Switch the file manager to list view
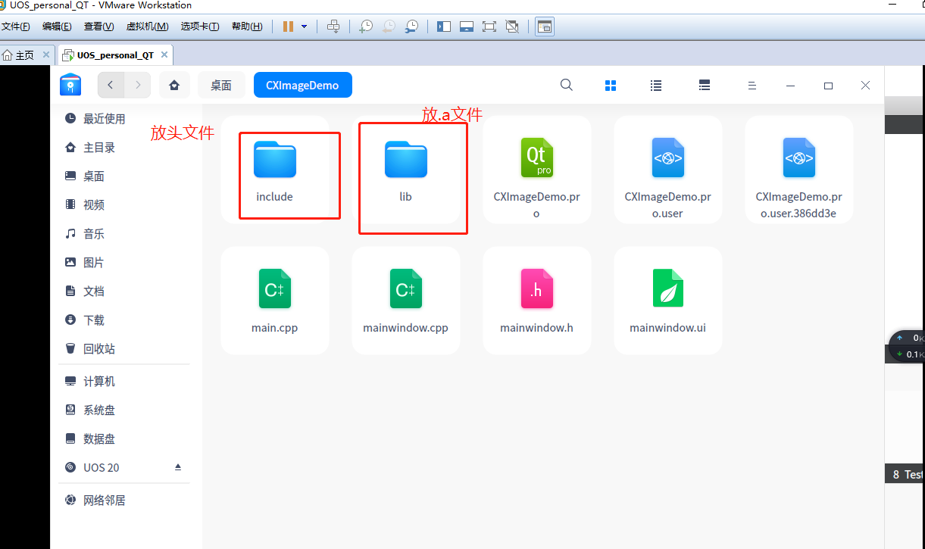The height and width of the screenshot is (549, 925). pos(655,85)
